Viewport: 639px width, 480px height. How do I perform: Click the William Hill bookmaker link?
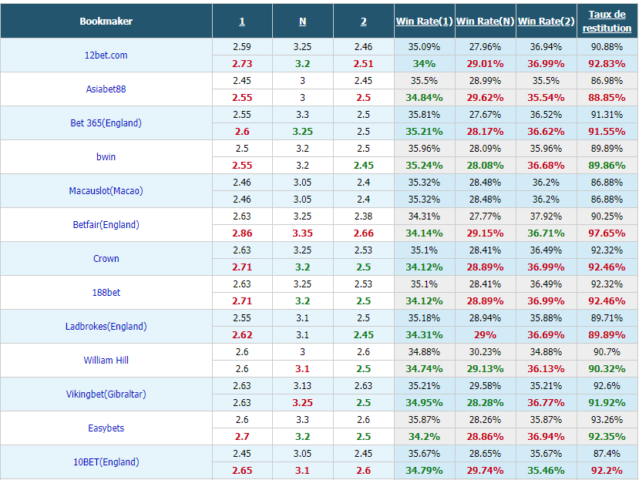[106, 361]
